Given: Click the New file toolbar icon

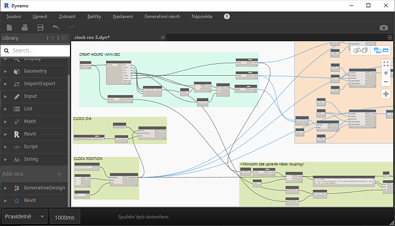Looking at the screenshot, I should 9,27.
